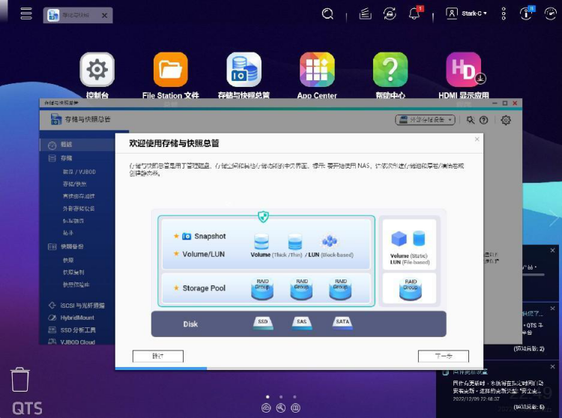Click the SSD disk icon in diagram
The height and width of the screenshot is (418, 562).
click(263, 323)
